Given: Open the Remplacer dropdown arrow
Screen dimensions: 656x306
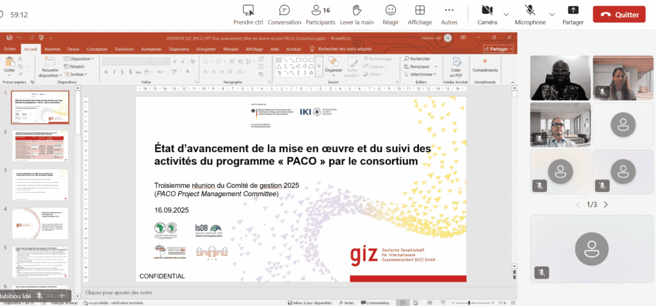Looking at the screenshot, I should pyautogui.click(x=436, y=66).
